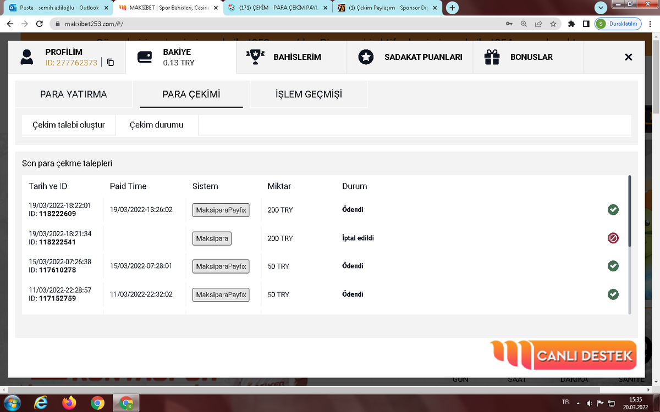660x412 pixels.
Task: Open the Bonuslar tab
Action: pos(528,57)
